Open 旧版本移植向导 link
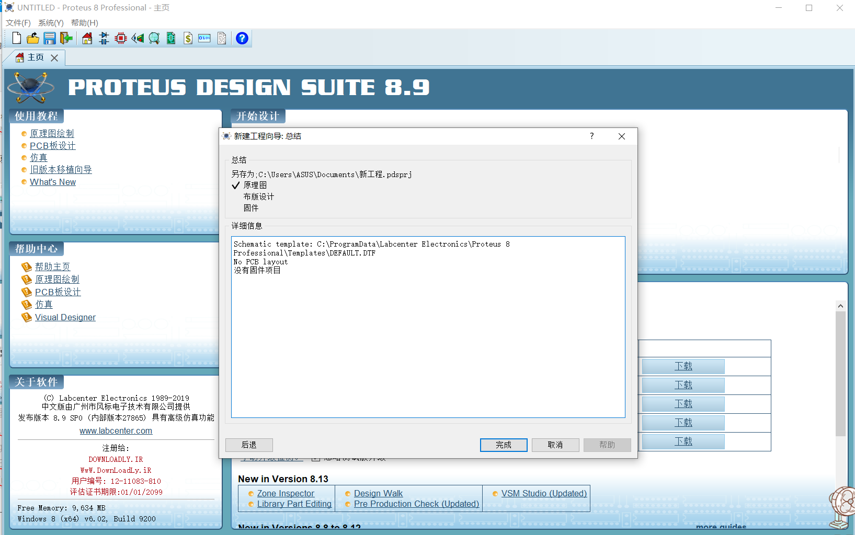 [x=61, y=170]
